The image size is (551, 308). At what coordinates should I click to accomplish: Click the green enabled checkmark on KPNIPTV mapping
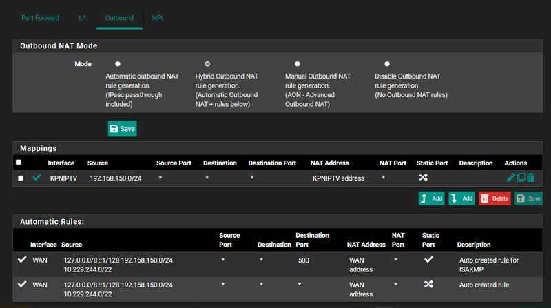[37, 178]
